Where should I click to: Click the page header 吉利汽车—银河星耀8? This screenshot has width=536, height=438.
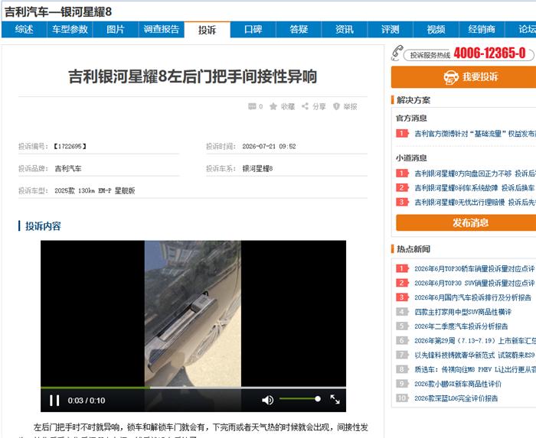coord(58,12)
